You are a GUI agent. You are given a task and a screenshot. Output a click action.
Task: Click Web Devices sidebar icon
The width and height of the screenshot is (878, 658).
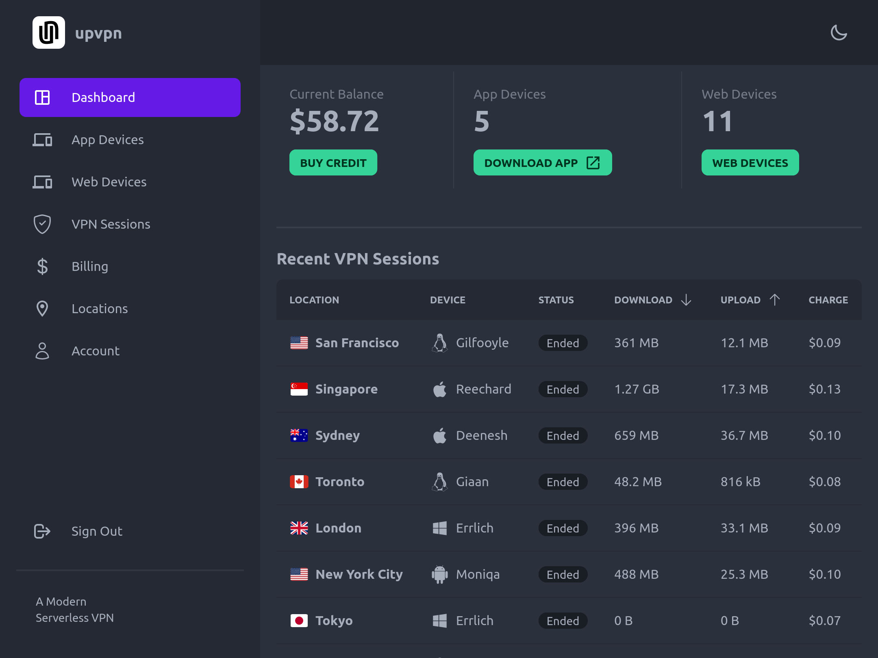coord(42,182)
